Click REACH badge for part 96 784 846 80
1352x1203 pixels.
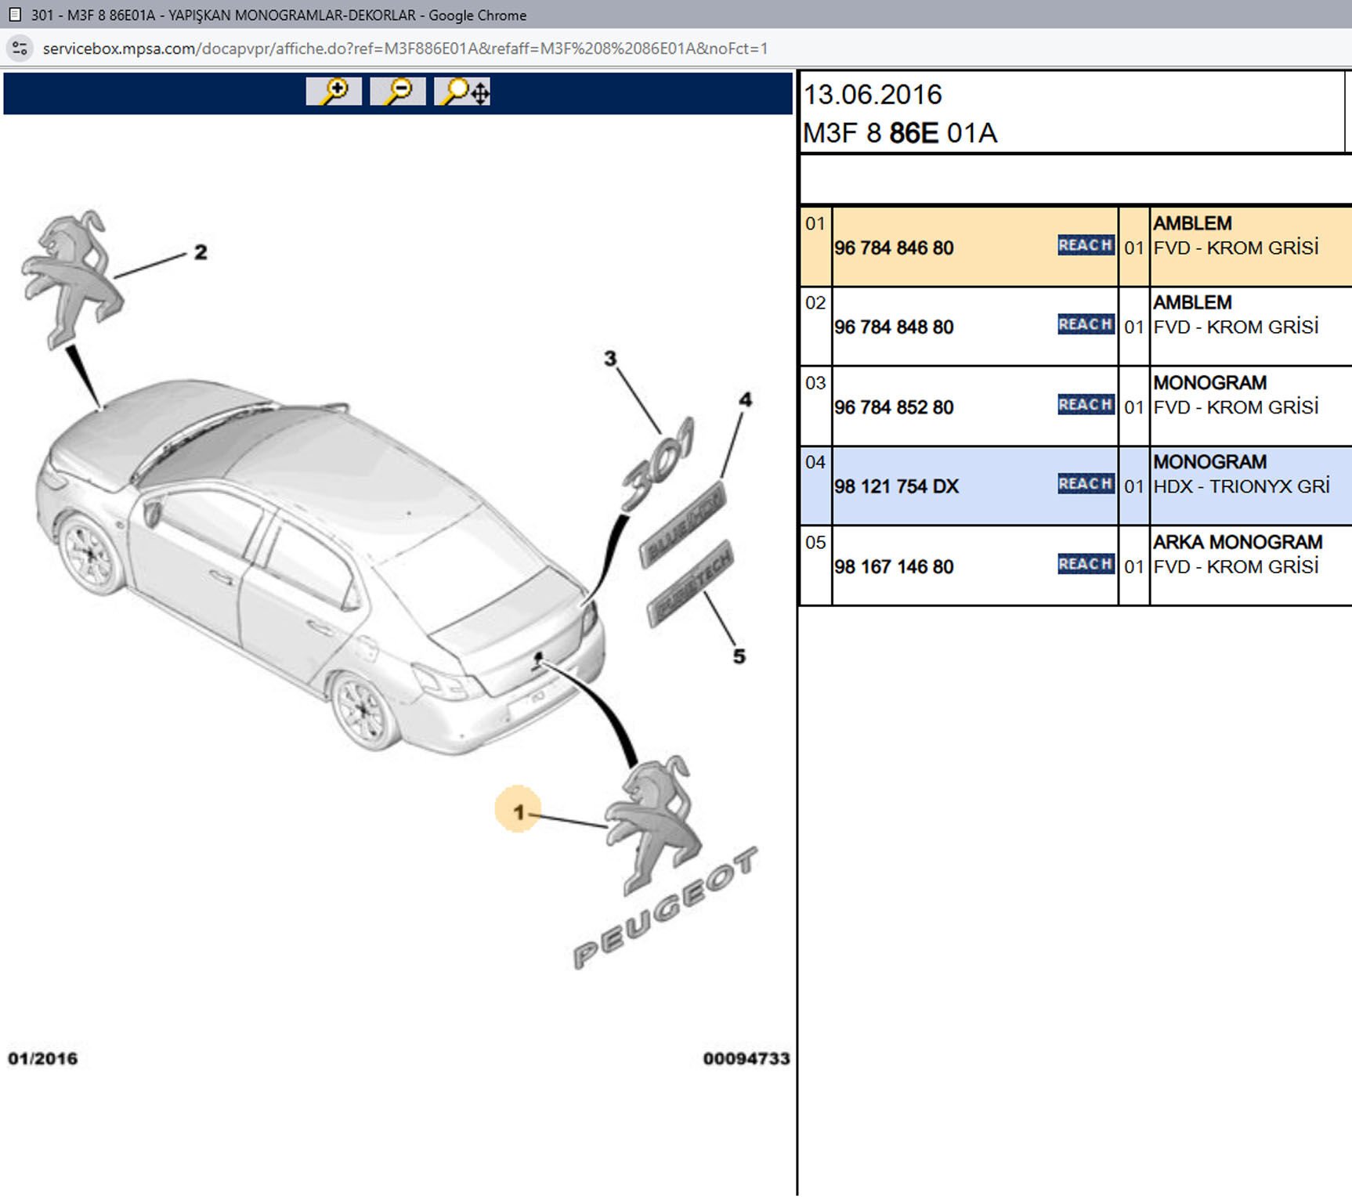1085,245
